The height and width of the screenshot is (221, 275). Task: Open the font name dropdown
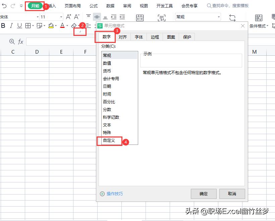(37, 17)
